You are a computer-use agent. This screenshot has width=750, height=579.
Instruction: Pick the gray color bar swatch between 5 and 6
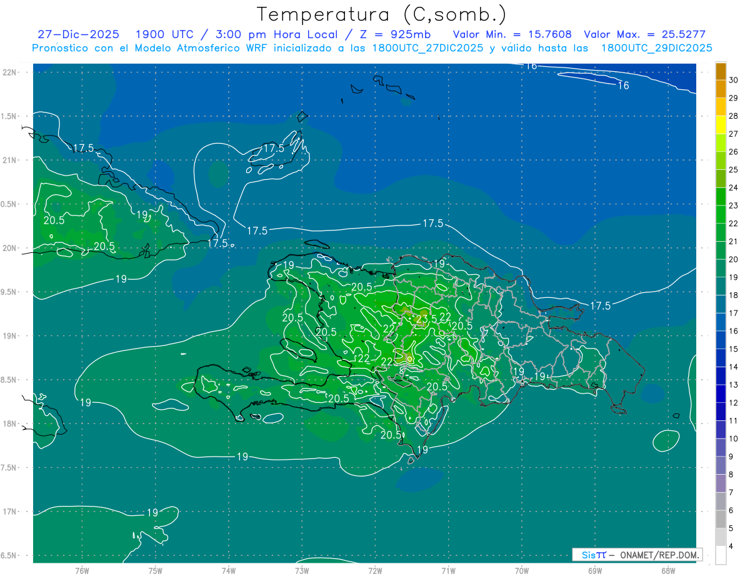pyautogui.click(x=721, y=519)
